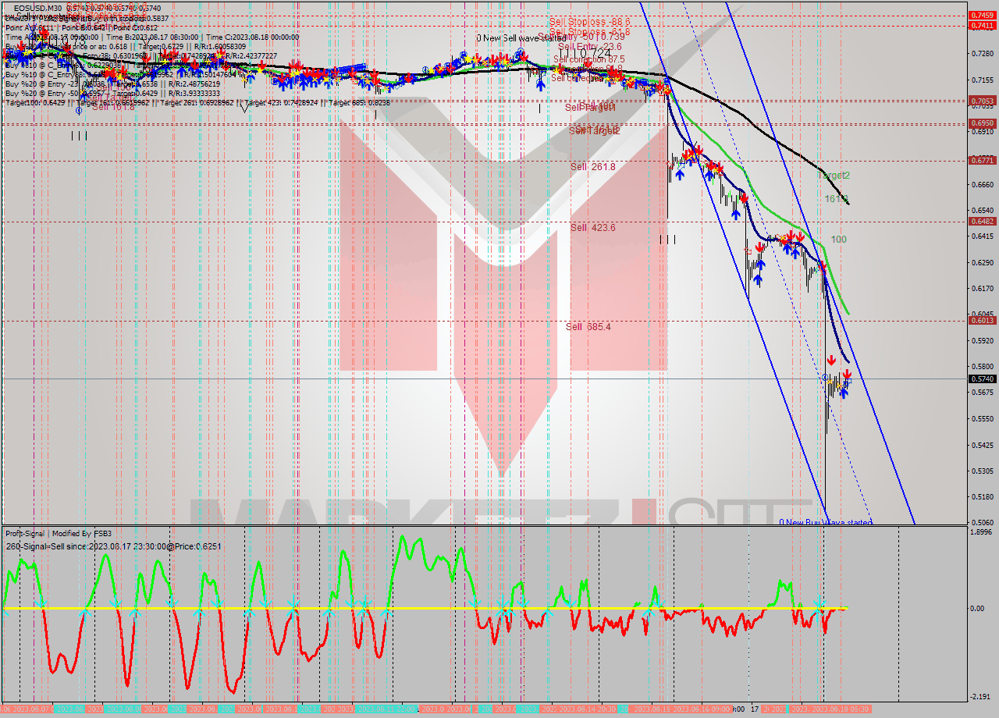Click the green 161.8 label
Viewport: 999px width, 718px height.
pyautogui.click(x=837, y=199)
